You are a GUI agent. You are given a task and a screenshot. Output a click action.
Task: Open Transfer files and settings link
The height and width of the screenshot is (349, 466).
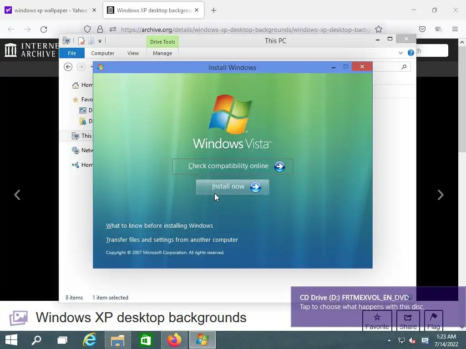(x=172, y=240)
